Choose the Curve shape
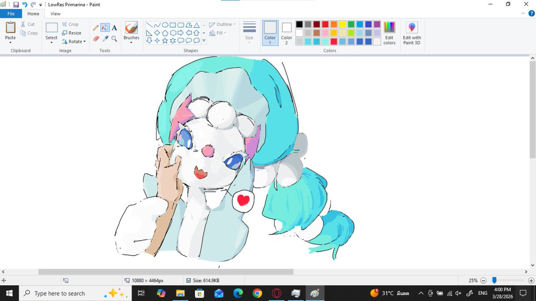 coord(157,25)
